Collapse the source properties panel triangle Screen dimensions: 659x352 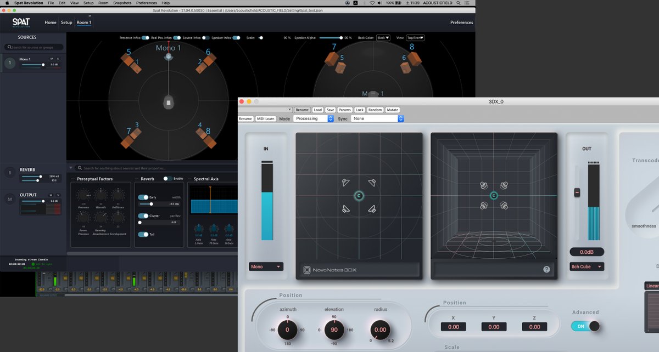coord(70,168)
